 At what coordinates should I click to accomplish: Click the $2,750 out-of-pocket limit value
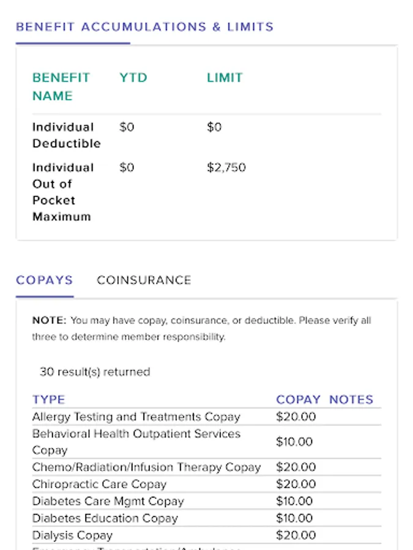tap(226, 167)
